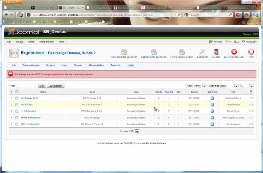Click the zur Rundenauswahl red icon
263x173 pixels.
tap(234, 52)
